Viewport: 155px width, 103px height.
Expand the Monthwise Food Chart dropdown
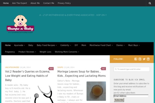tap(101, 45)
